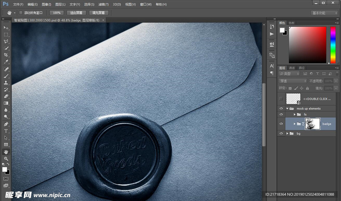Click the 填充屏幕 fill screen button
This screenshot has width=341, height=201.
(x=98, y=13)
